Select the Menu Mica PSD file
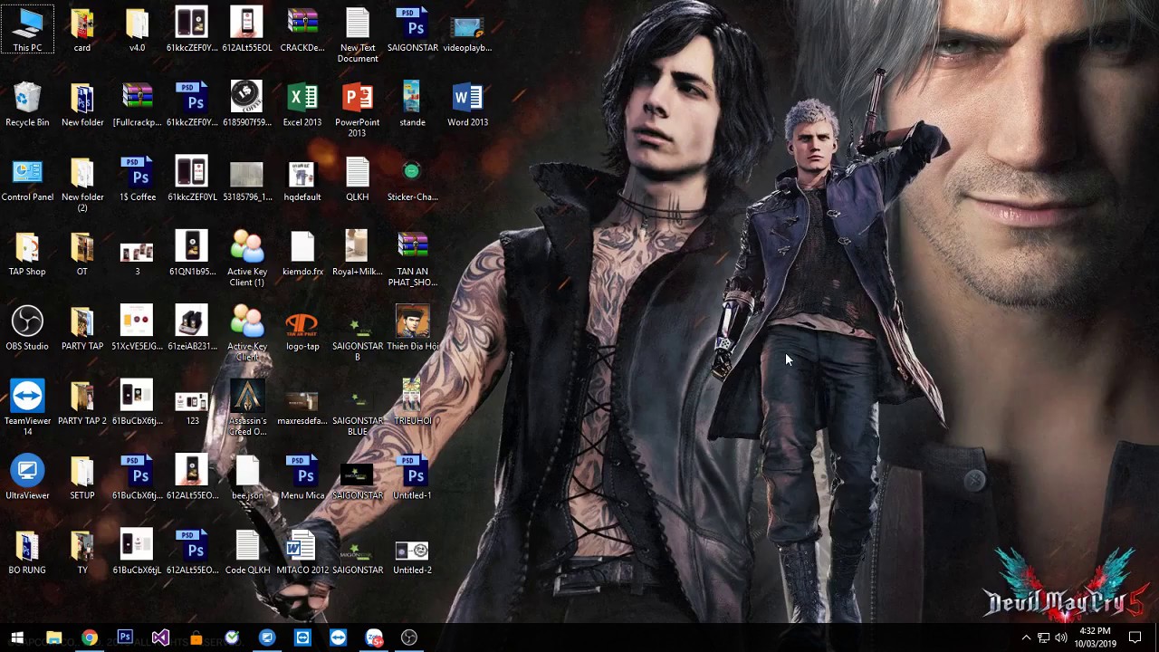The image size is (1159, 652). [302, 478]
